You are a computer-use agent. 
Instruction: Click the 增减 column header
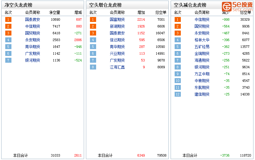click(78, 12)
